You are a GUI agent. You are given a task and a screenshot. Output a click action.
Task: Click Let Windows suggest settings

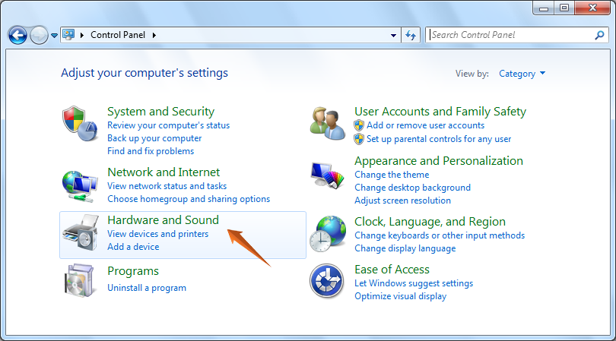coord(414,283)
